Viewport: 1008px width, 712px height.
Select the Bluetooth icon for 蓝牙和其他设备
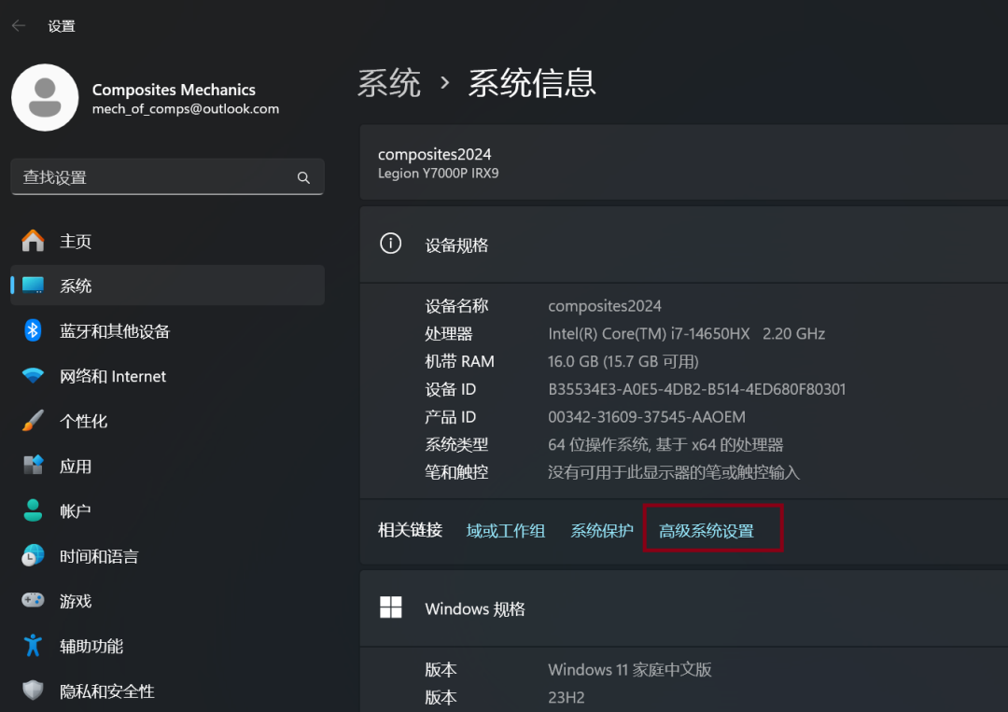(x=35, y=330)
